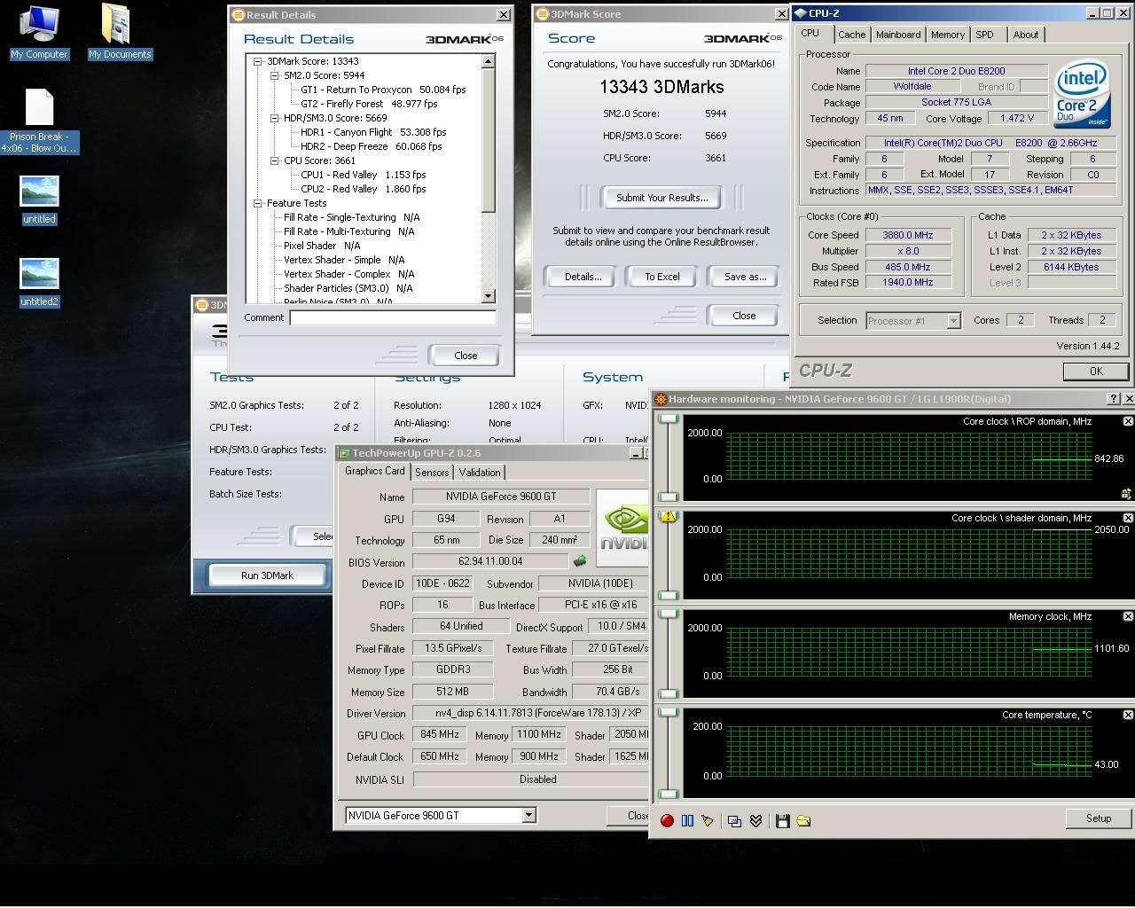Close the Memory clock graph

(1128, 616)
